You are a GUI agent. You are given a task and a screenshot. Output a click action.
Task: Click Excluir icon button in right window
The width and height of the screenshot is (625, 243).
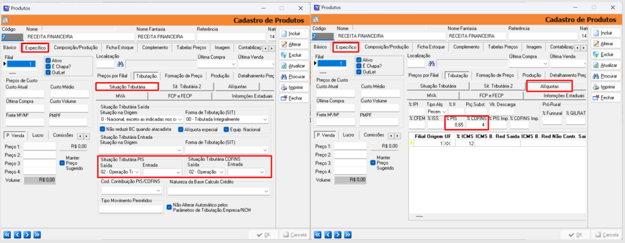coord(605,54)
